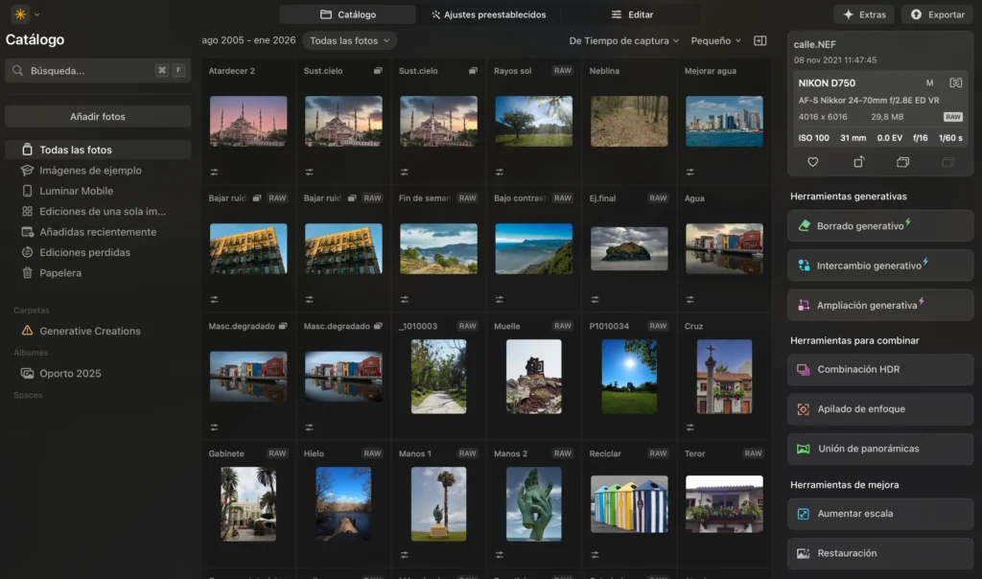Click the focus metering icon beside NIKON D750
The image size is (982, 579).
(x=955, y=82)
